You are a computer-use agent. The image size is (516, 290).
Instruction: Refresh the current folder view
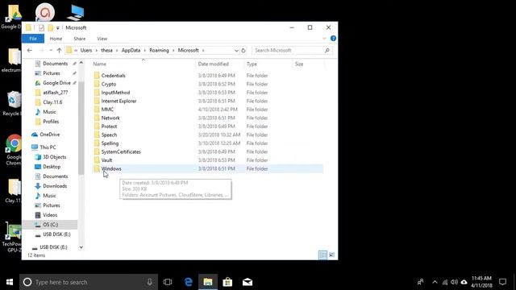[x=243, y=50]
